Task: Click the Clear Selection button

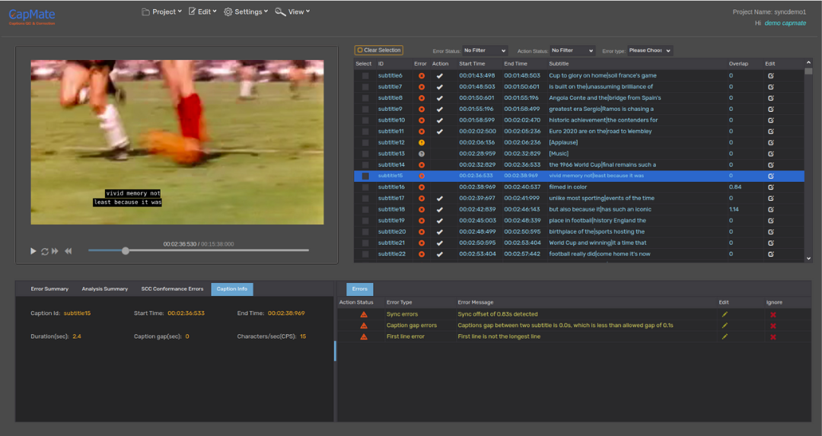Action: pyautogui.click(x=379, y=51)
